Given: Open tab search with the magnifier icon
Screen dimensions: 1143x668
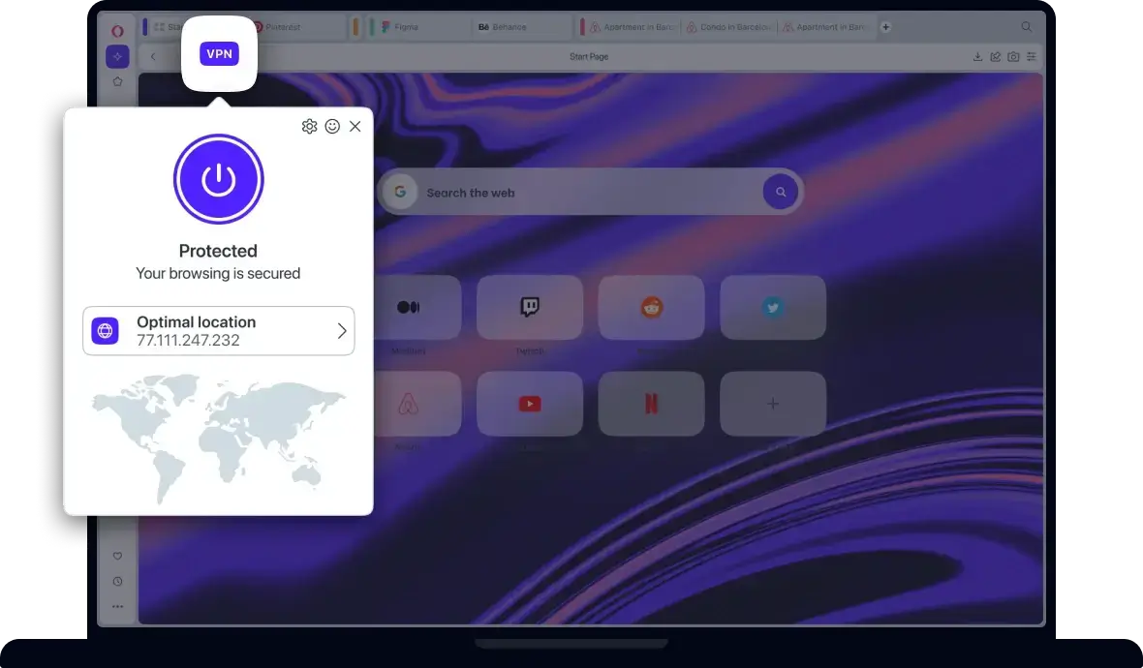Looking at the screenshot, I should point(1027,27).
